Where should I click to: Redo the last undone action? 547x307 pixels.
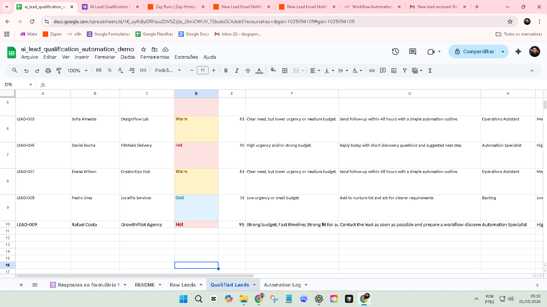tap(37, 71)
